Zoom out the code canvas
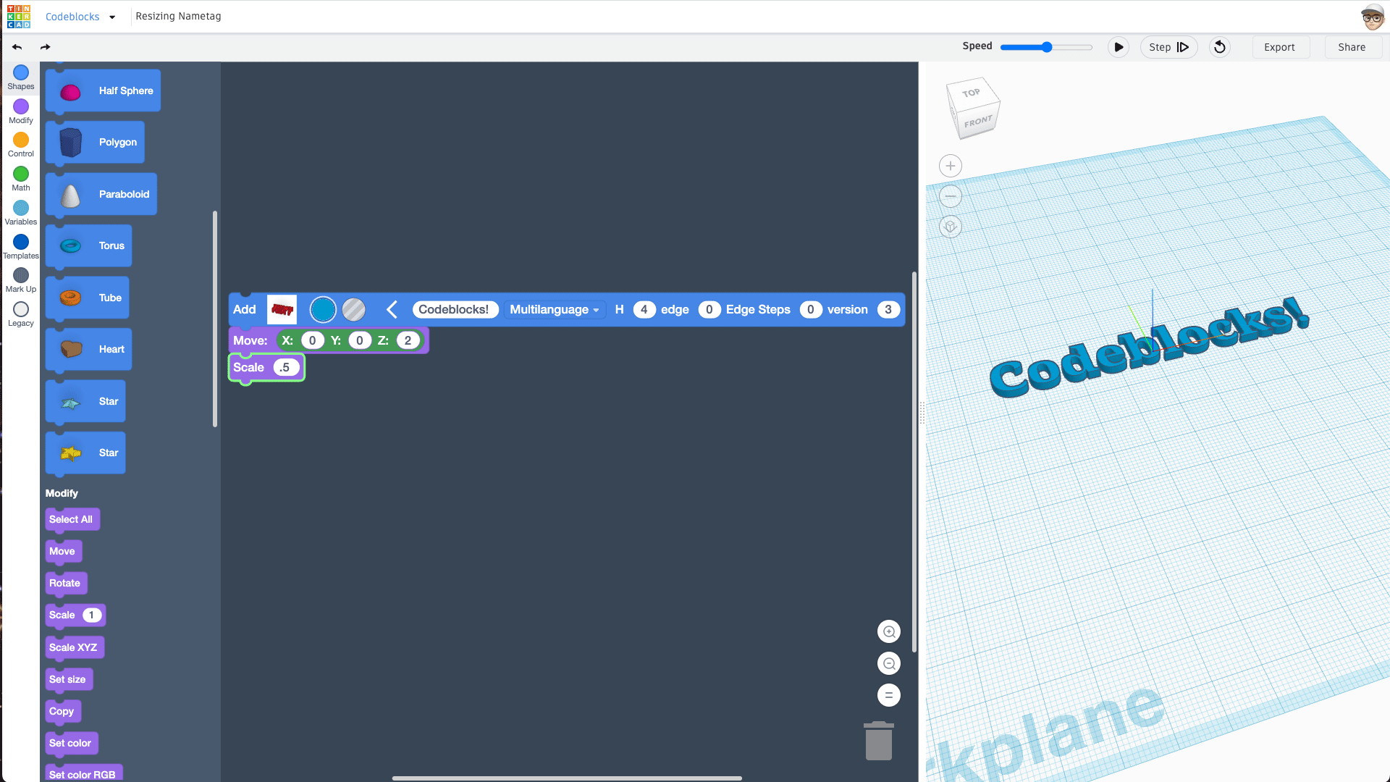Viewport: 1390px width, 782px height. tap(889, 663)
